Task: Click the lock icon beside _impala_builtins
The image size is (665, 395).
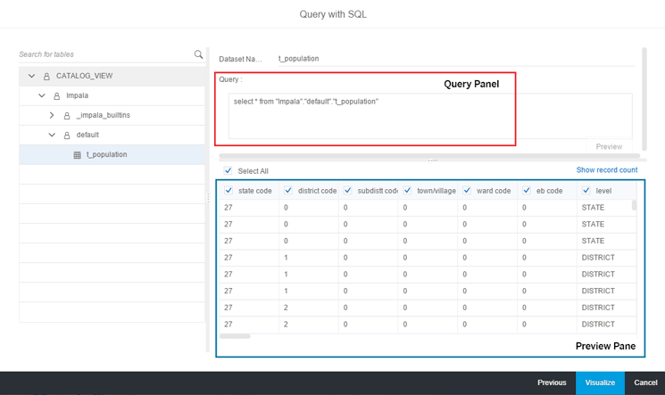Action: coord(67,116)
